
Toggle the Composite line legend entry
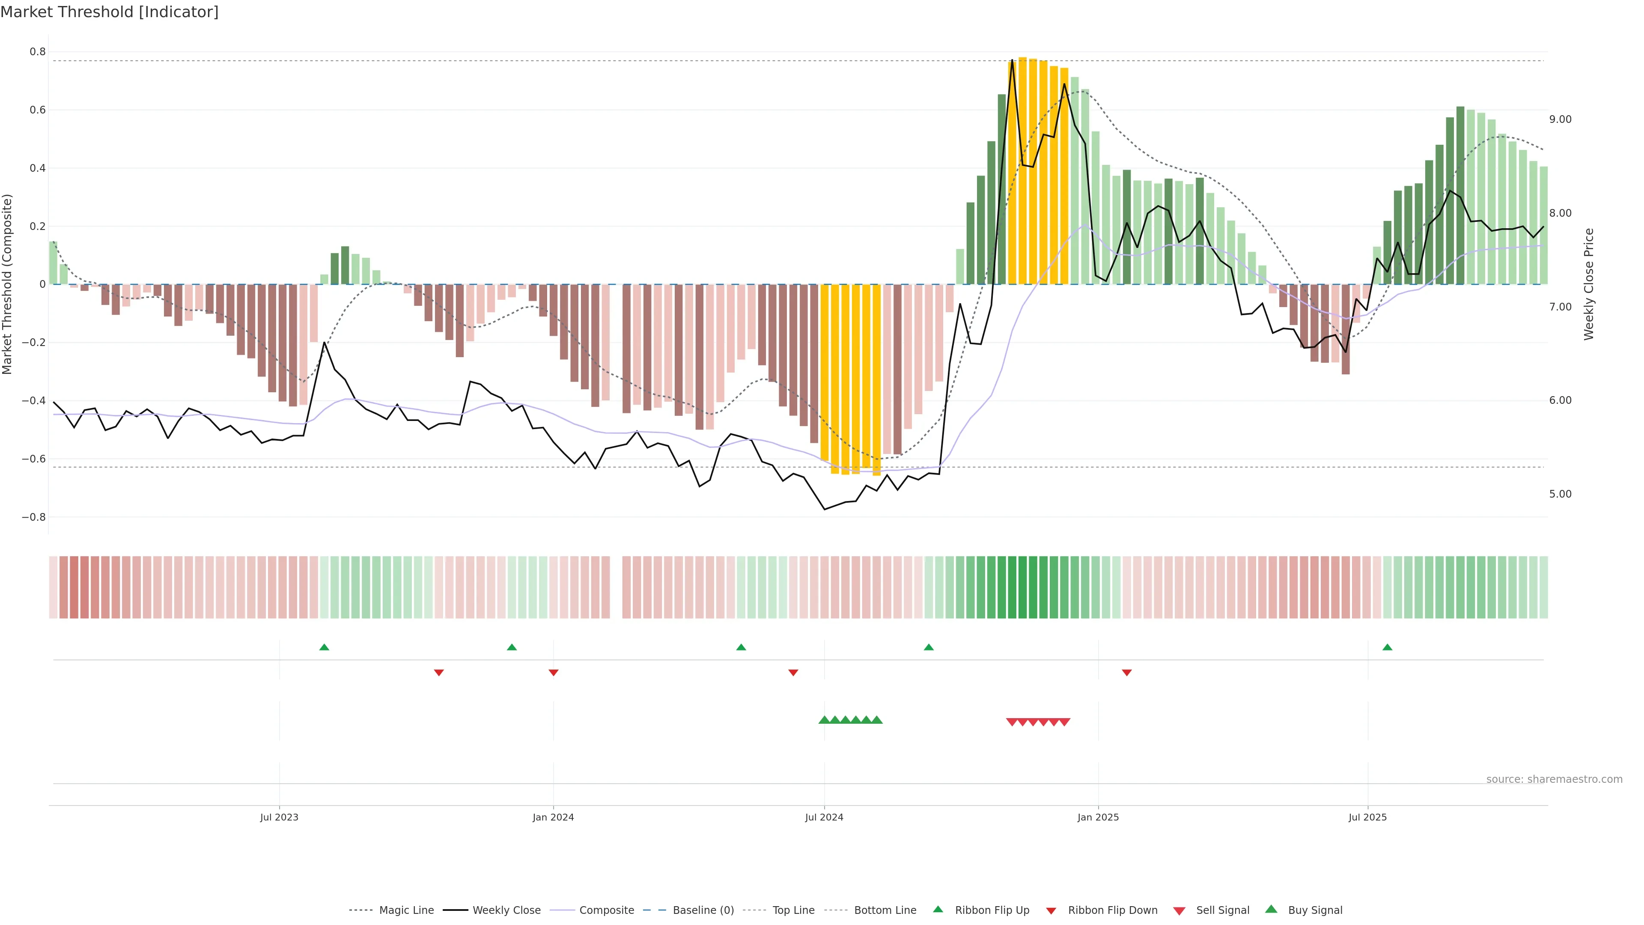click(606, 910)
